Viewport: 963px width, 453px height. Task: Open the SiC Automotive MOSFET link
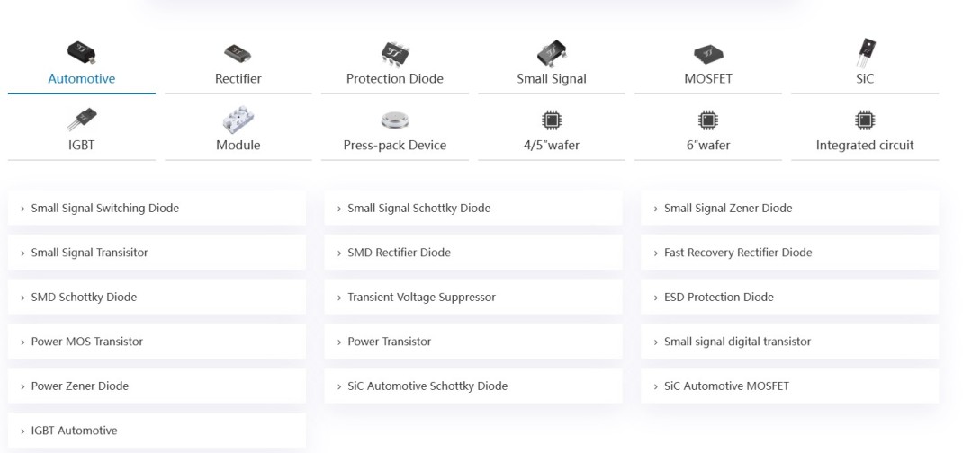(x=725, y=386)
